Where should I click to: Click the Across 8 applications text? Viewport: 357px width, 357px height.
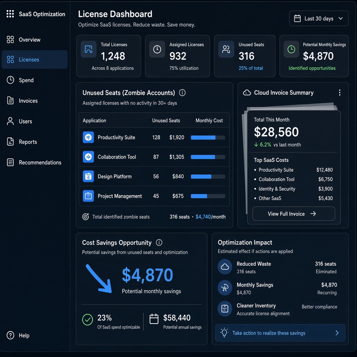pos(113,68)
